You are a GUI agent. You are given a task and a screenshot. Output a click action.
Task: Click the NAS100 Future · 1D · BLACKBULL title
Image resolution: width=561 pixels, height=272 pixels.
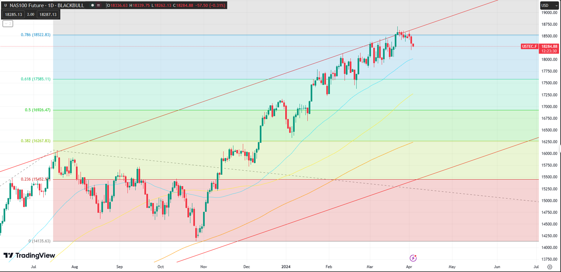[x=47, y=5]
